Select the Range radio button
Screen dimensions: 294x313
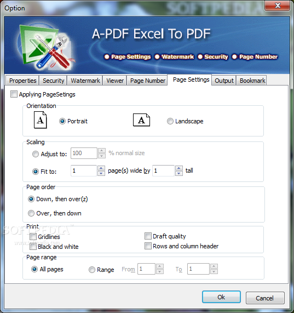(x=91, y=270)
